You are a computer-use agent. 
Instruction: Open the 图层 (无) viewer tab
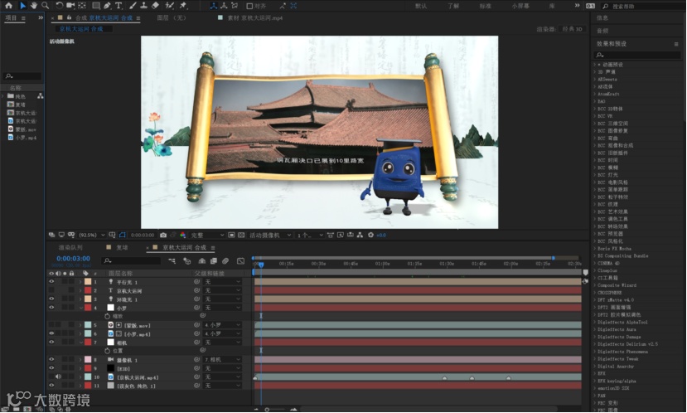tap(172, 18)
